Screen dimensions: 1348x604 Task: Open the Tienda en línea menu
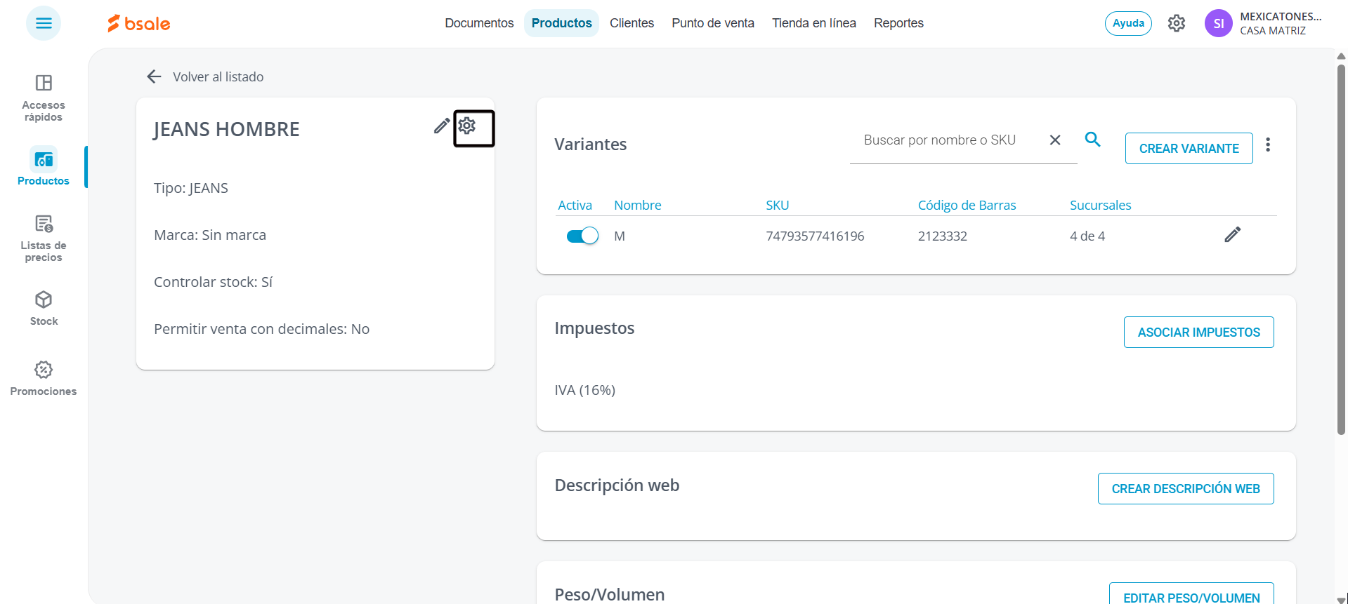[814, 23]
